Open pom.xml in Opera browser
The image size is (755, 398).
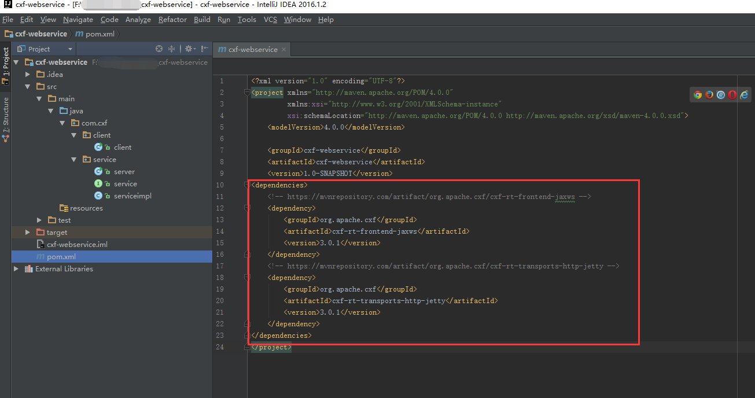pos(732,95)
